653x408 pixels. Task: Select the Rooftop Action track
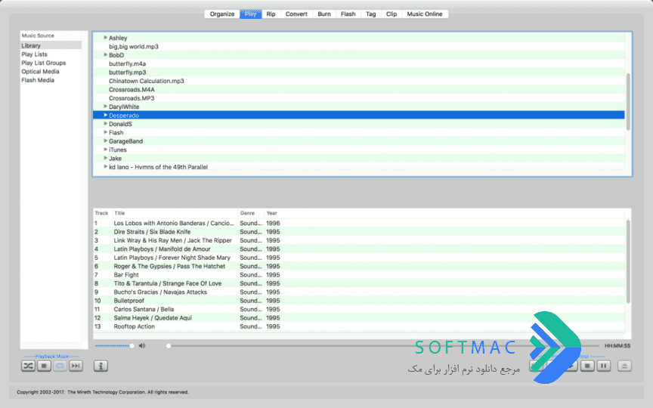point(358,326)
